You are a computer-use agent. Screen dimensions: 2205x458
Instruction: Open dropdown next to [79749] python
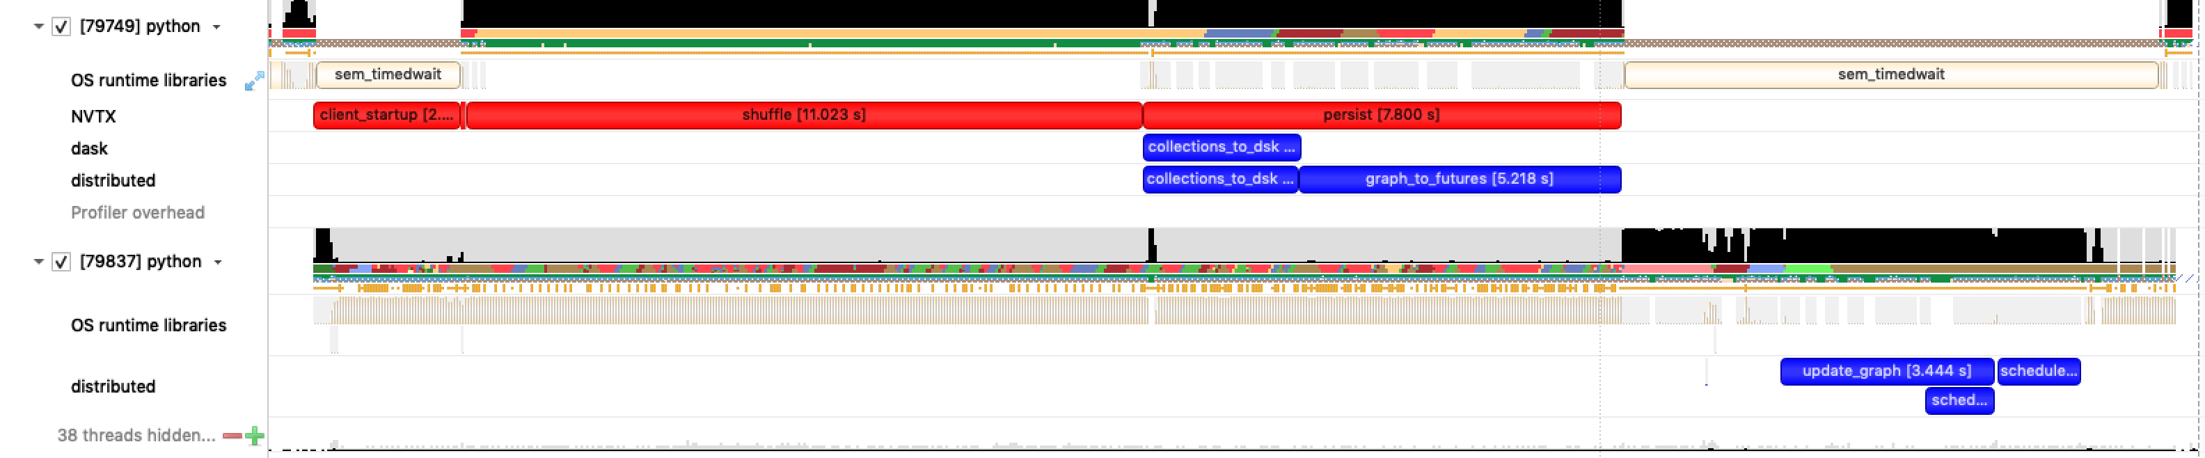[x=217, y=27]
